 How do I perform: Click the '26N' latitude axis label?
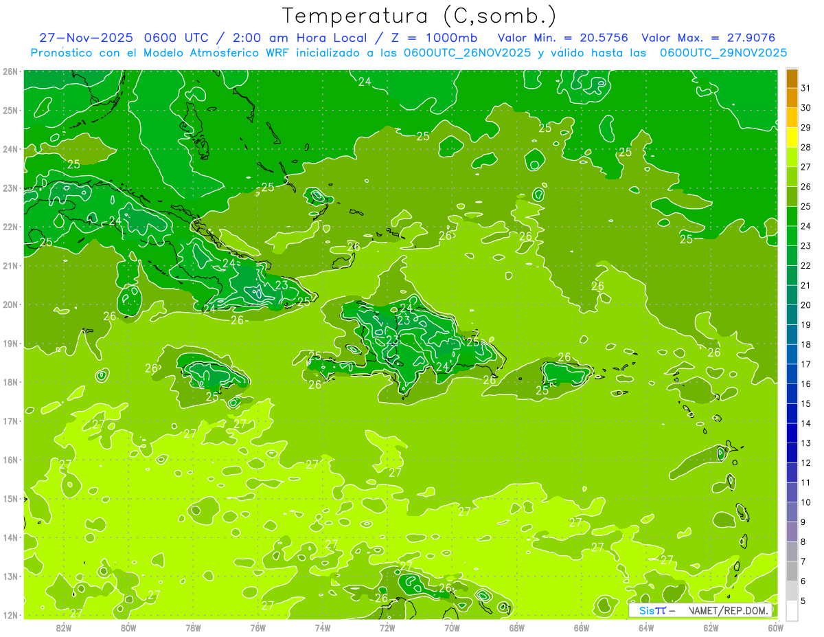10,71
